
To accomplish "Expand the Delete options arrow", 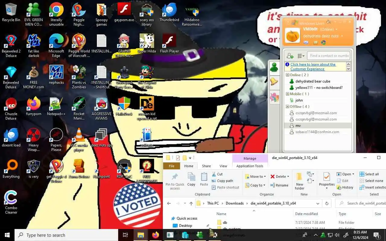I will tap(288, 177).
